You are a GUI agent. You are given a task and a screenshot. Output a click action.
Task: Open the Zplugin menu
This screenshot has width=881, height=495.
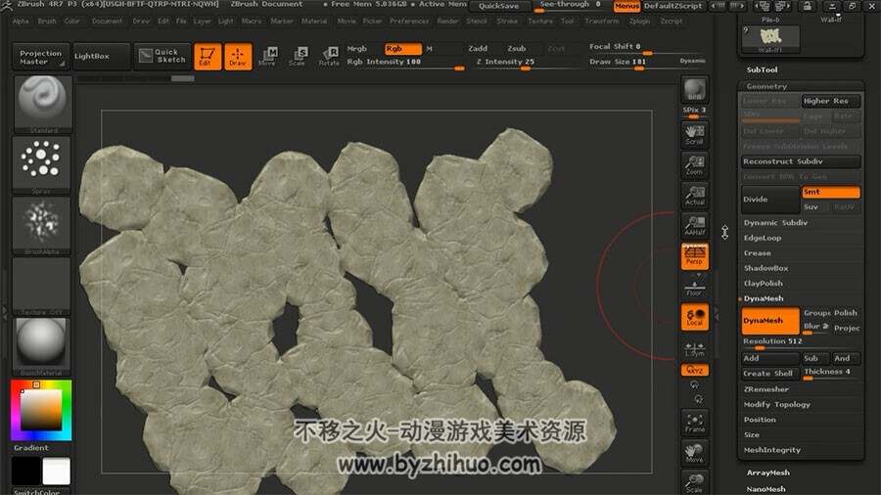pyautogui.click(x=639, y=22)
